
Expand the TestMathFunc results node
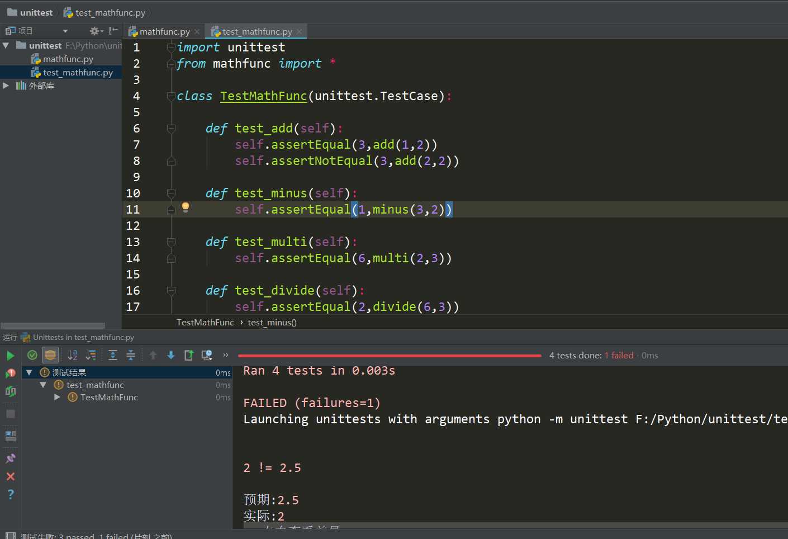[57, 397]
